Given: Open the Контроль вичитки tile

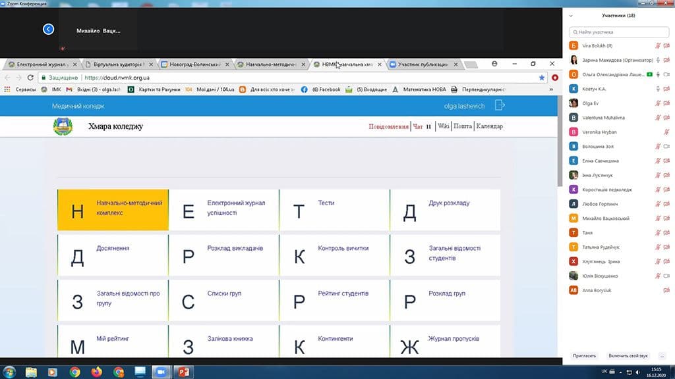Looking at the screenshot, I should (x=334, y=255).
